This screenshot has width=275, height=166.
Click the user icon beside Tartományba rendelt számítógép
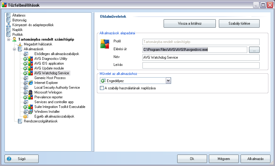click(14, 39)
